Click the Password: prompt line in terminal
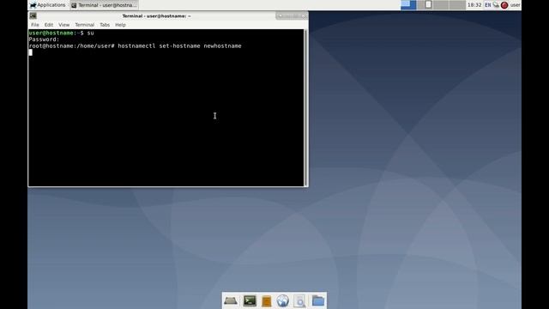 (x=44, y=39)
